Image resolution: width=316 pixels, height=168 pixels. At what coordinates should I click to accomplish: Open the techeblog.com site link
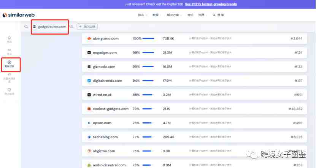click(x=105, y=137)
